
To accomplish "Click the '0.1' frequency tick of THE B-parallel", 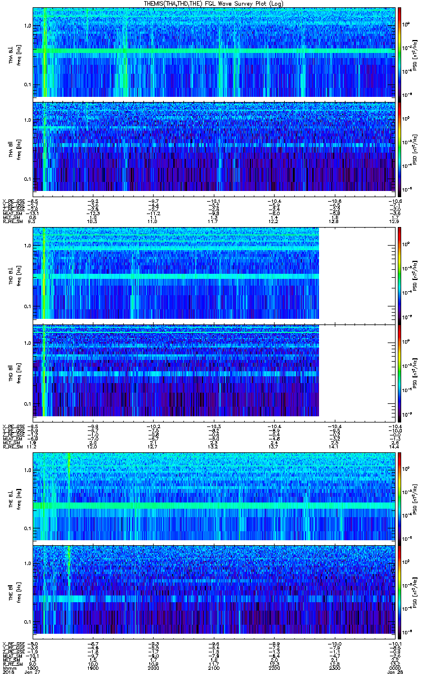I will tap(27, 621).
